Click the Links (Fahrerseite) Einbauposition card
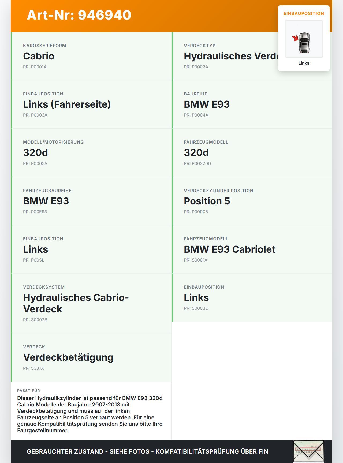Image resolution: width=343 pixels, height=463 pixels. 91,104
